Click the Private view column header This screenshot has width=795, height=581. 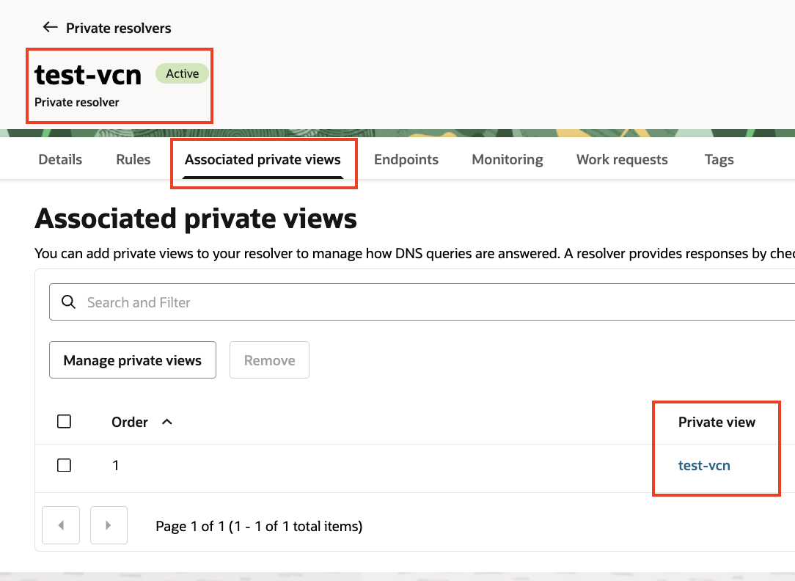(717, 422)
